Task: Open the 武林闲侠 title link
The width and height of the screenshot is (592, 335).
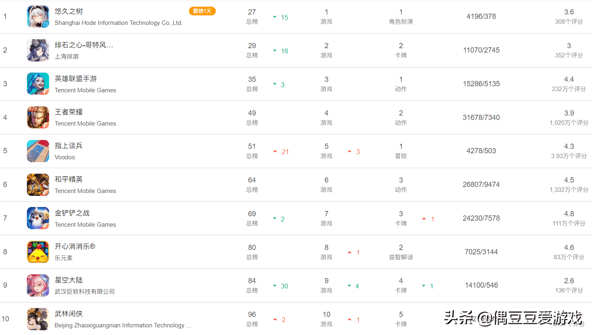Action: pyautogui.click(x=69, y=314)
